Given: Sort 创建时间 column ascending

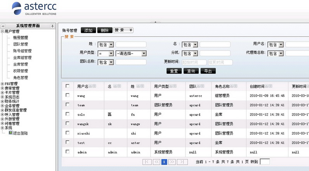Looking at the screenshot, I should [266, 86].
